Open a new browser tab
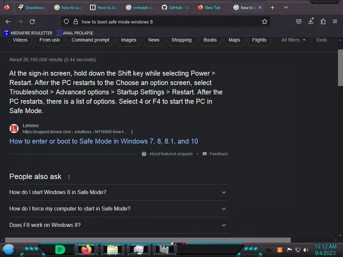The image size is (343, 257). tap(272, 8)
